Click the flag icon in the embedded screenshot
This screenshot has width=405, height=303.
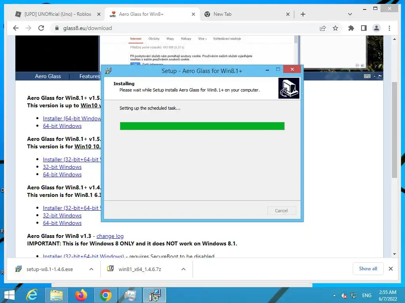tap(380, 76)
